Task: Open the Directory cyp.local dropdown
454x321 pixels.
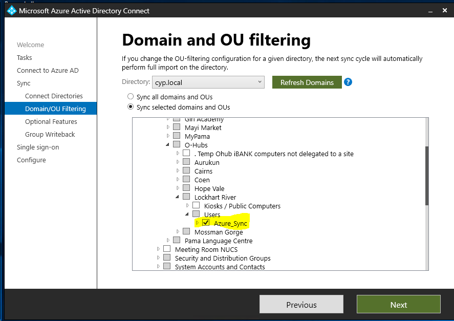Action: [x=208, y=82]
